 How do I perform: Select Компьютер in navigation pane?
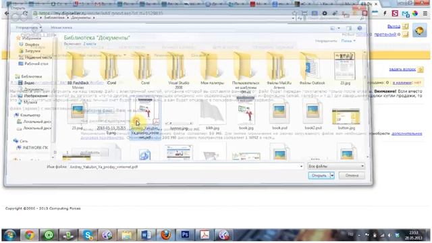[30, 115]
